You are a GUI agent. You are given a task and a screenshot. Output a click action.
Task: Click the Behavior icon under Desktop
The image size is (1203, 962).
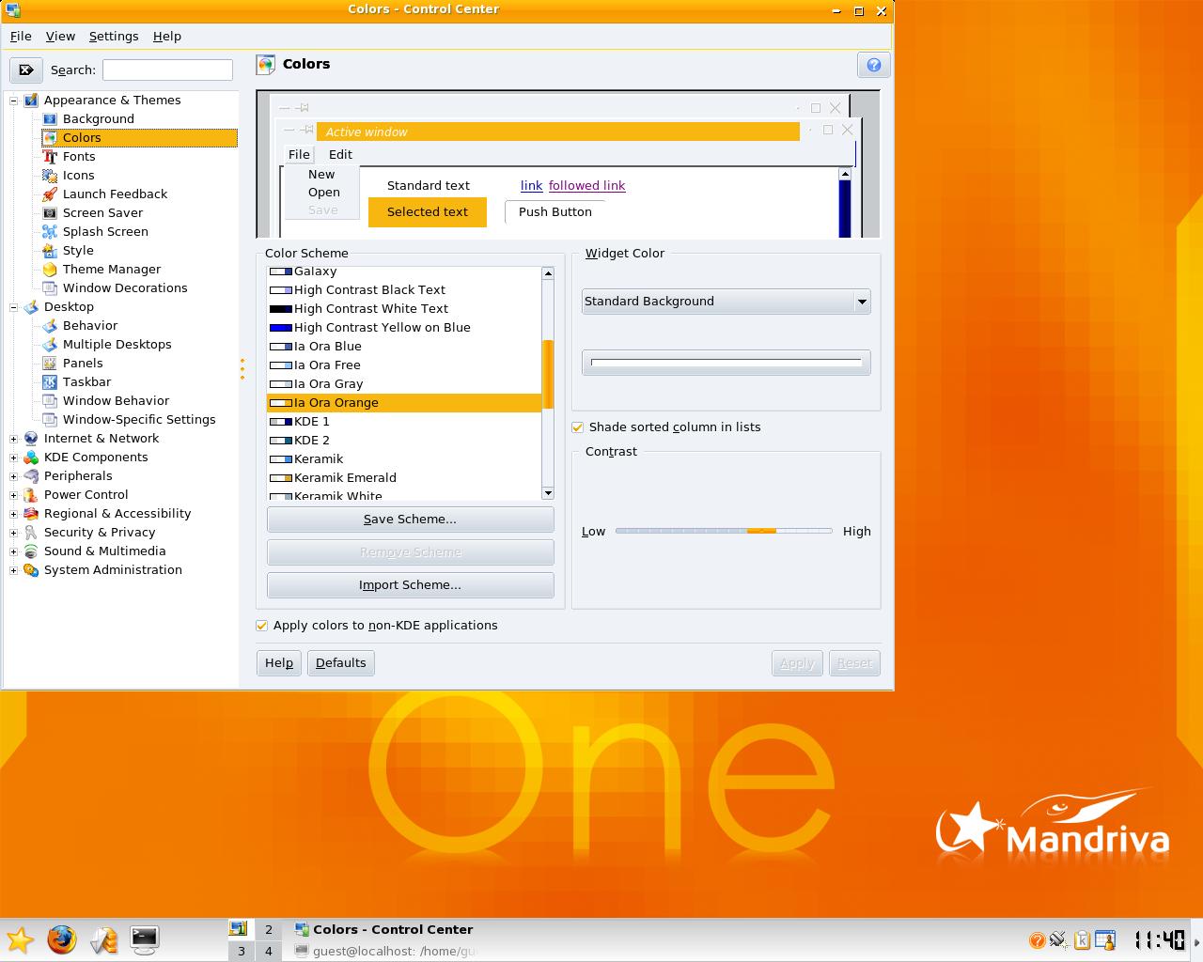[50, 326]
